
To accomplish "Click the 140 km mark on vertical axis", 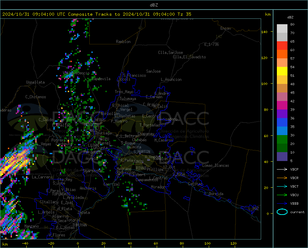I will [265, 32].
